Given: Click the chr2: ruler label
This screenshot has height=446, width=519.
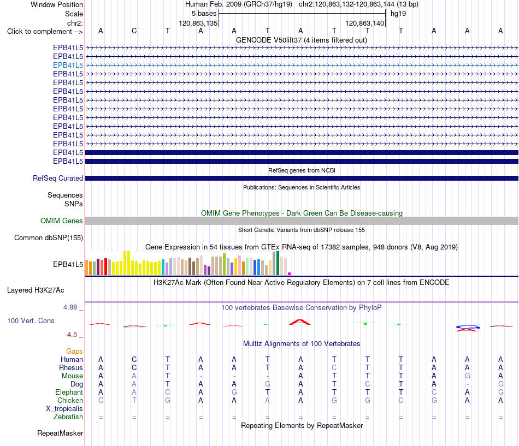Looking at the screenshot, I should 75,23.
